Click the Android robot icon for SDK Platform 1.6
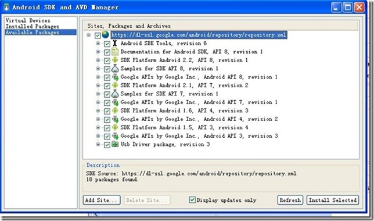The width and height of the screenshot is (374, 221). coord(115,110)
